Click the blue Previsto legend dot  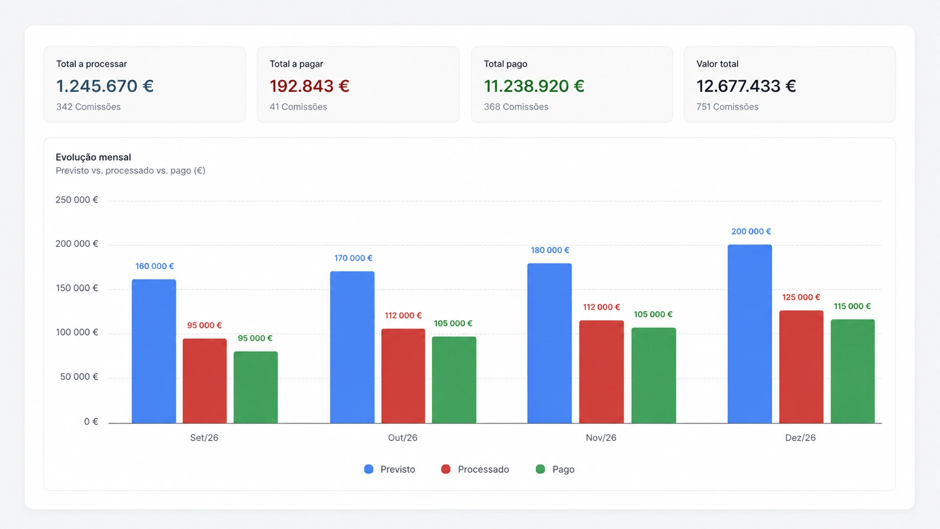369,469
